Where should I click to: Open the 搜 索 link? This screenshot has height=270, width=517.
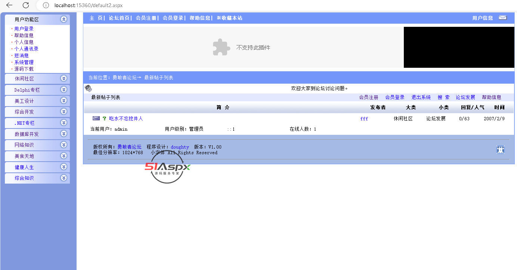(x=443, y=97)
